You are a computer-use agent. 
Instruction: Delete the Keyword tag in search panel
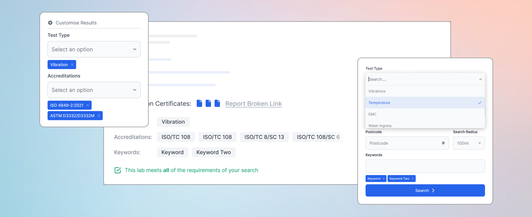coord(383,179)
